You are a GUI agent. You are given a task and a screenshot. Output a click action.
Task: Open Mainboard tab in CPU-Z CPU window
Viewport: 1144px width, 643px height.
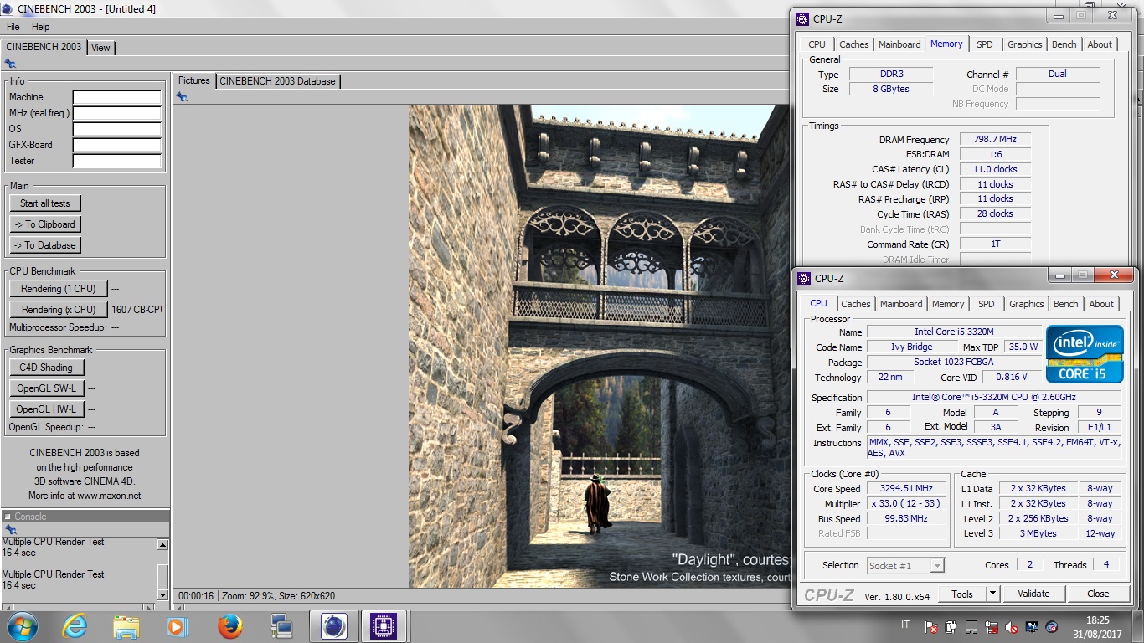pos(901,304)
